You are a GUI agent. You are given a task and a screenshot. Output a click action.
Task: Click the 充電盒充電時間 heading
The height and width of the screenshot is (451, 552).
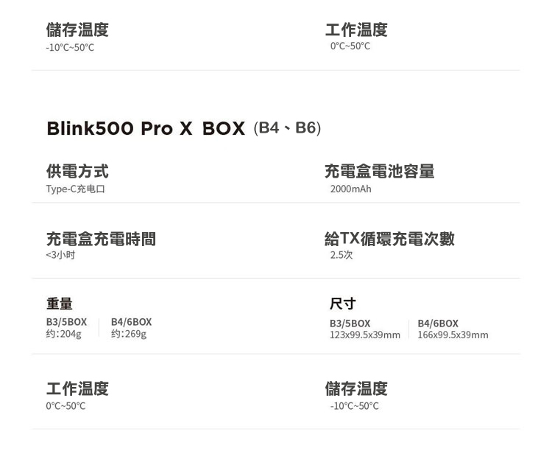tap(101, 239)
